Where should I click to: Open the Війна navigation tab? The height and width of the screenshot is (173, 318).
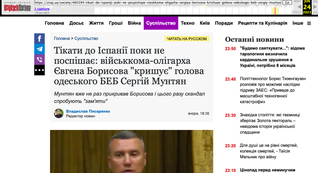point(134,23)
